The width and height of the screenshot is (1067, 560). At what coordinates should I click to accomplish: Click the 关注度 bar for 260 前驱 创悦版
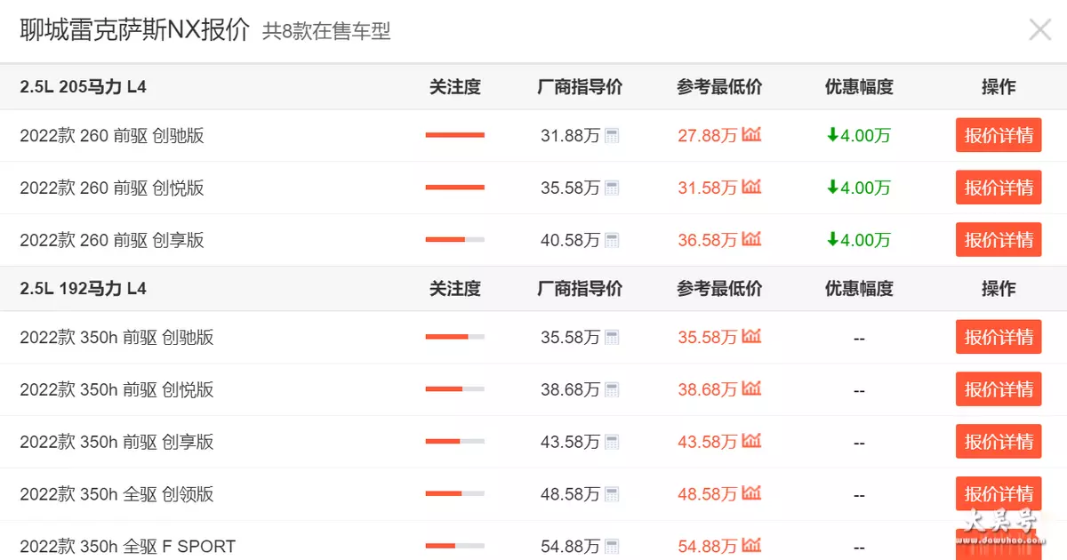coord(455,188)
